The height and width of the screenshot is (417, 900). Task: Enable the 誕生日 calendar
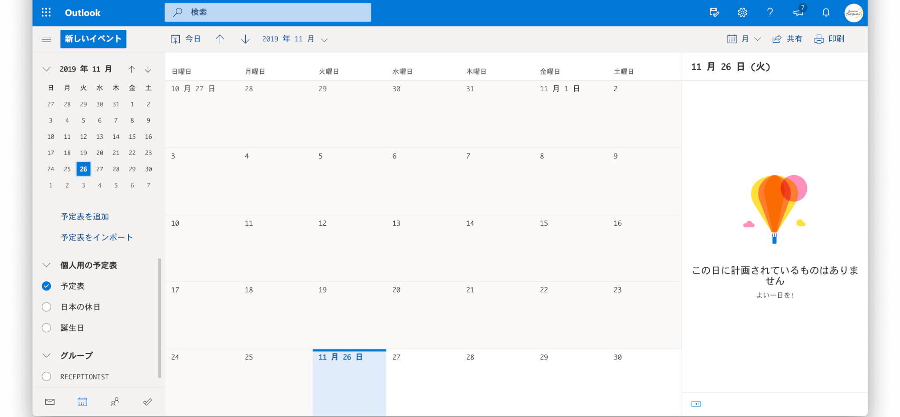click(x=47, y=328)
